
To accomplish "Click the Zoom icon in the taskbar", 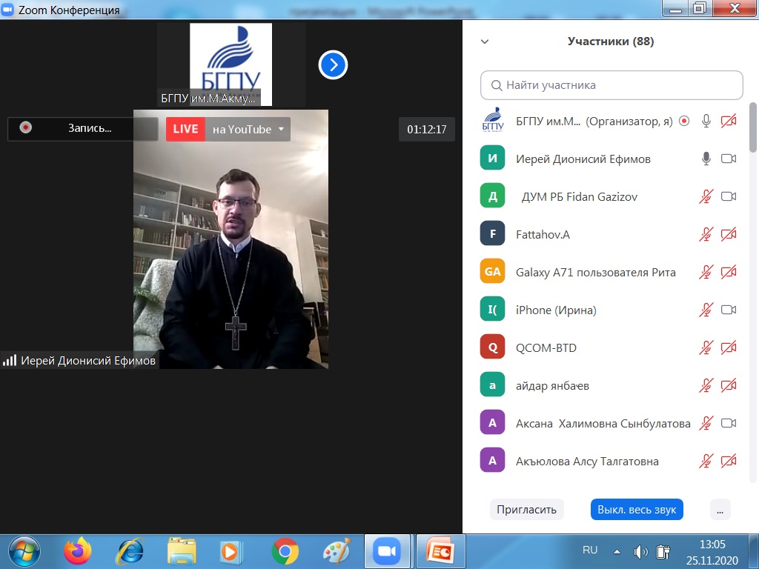I will click(x=385, y=551).
